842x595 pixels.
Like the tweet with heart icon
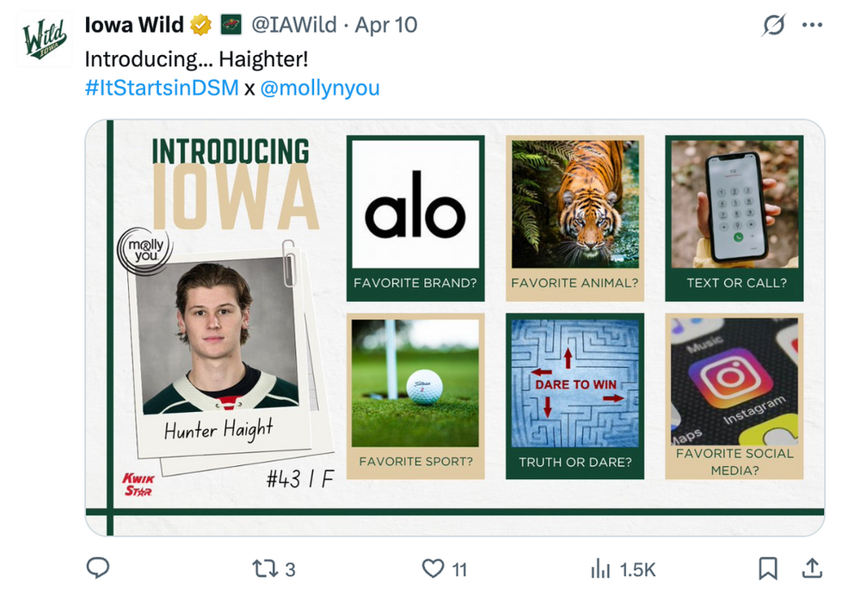tap(432, 568)
